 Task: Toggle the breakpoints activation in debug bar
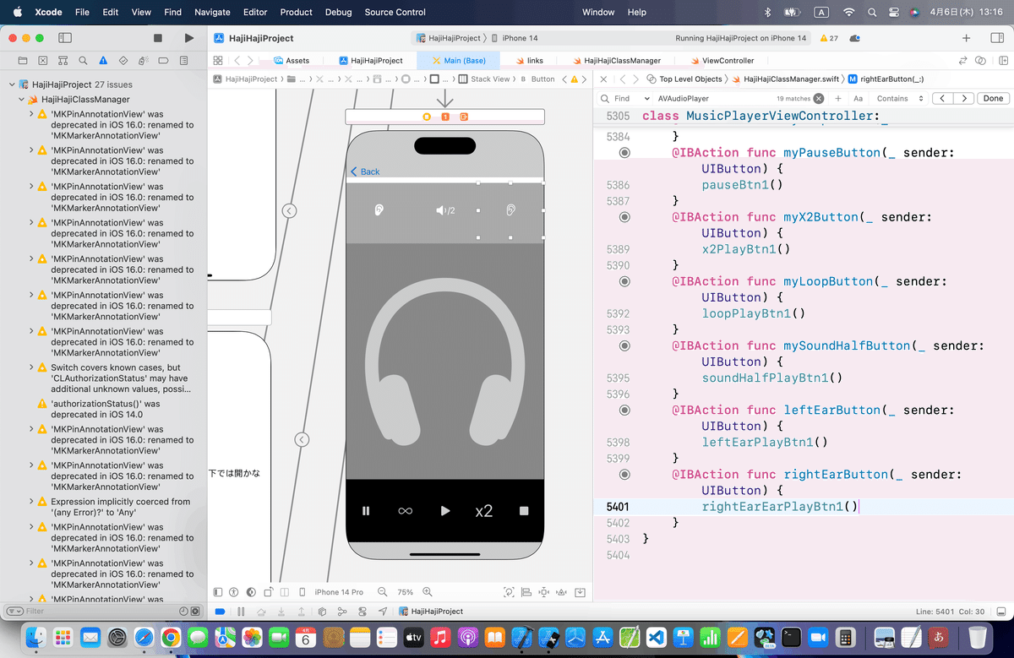(x=221, y=611)
